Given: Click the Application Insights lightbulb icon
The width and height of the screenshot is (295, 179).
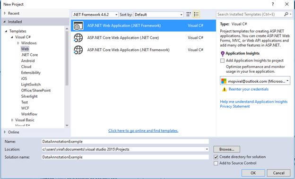Looking at the screenshot, I should 222,54.
